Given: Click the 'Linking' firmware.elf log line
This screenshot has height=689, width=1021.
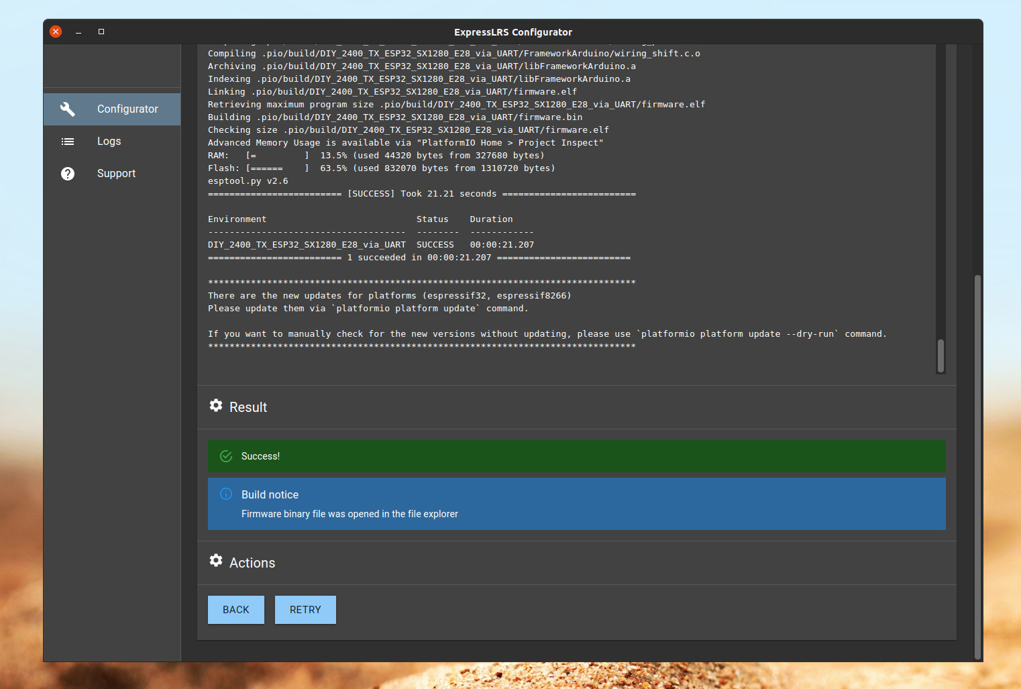Looking at the screenshot, I should point(392,92).
